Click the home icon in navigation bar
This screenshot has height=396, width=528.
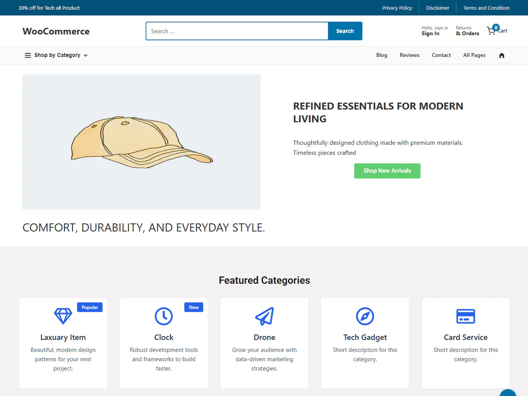[502, 55]
